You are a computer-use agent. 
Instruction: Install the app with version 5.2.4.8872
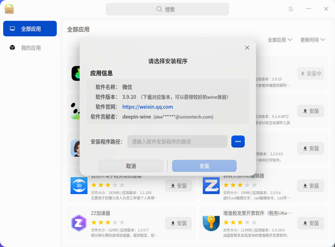point(311,111)
